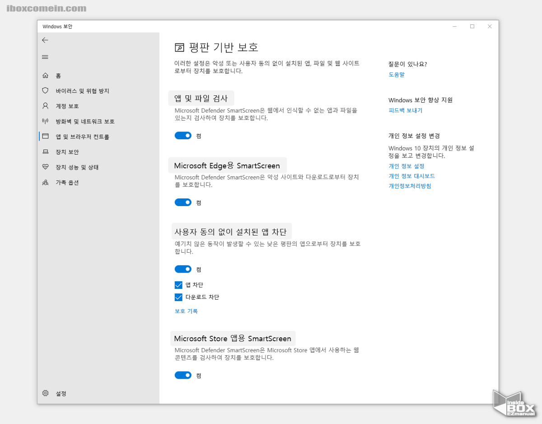Click the 질문이 있나요? heading
Image resolution: width=542 pixels, height=424 pixels.
click(x=408, y=64)
